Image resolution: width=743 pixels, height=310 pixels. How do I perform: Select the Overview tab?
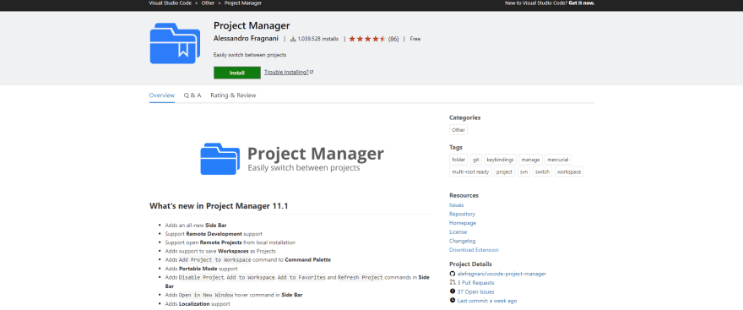coord(162,95)
